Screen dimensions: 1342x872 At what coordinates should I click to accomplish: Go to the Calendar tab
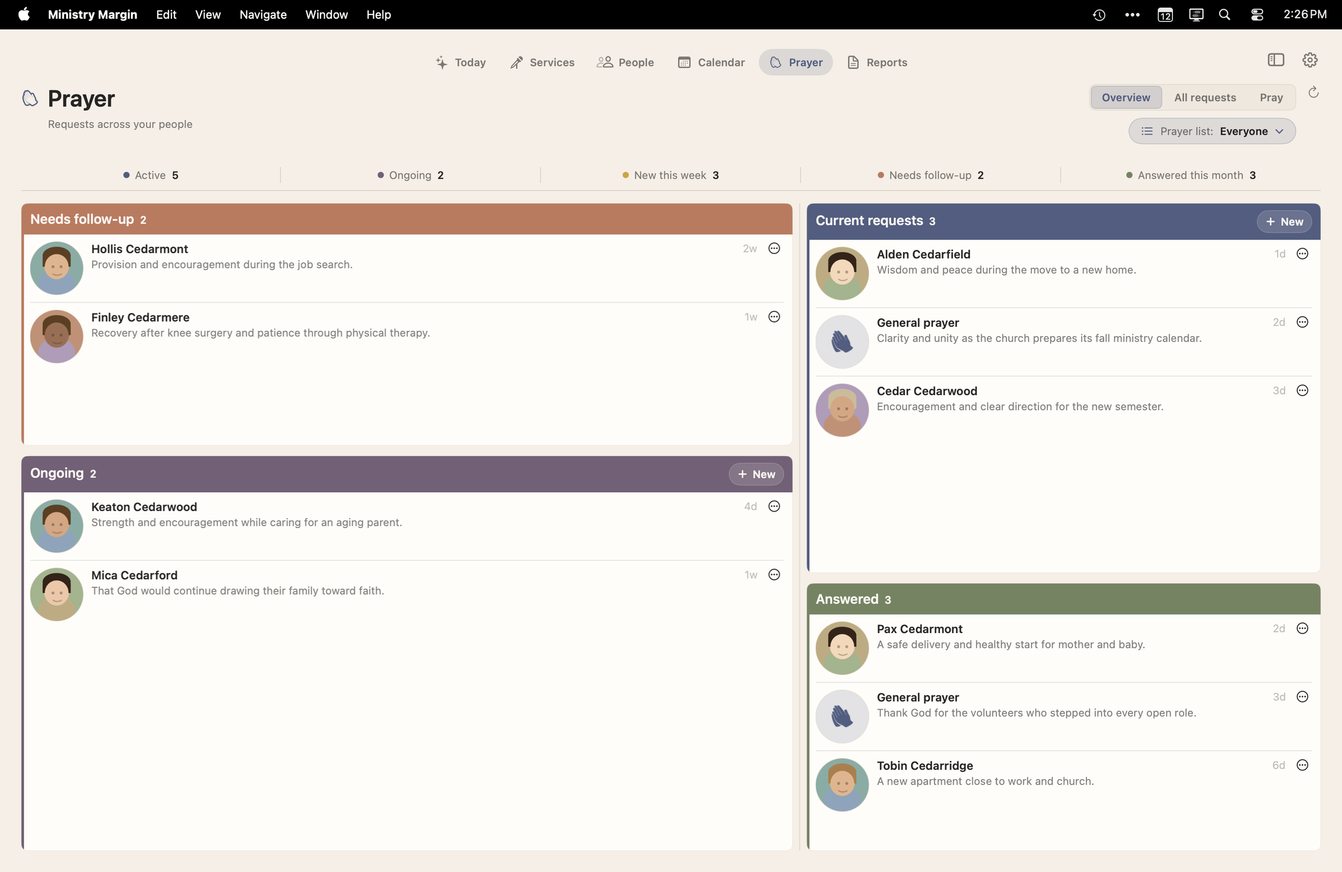coord(711,62)
